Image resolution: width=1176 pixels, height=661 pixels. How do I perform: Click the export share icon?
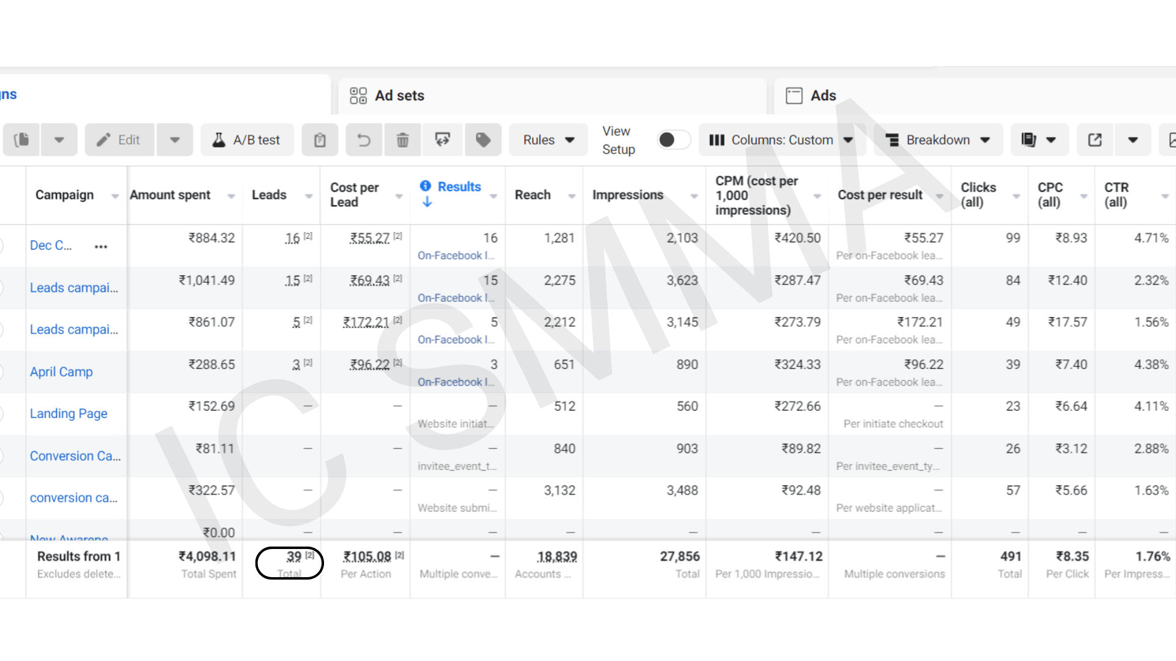1095,140
